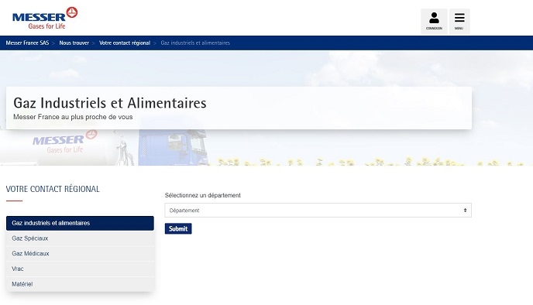This screenshot has height=305, width=533.
Task: Click the Messer Gases for Life logo
Action: 45,18
